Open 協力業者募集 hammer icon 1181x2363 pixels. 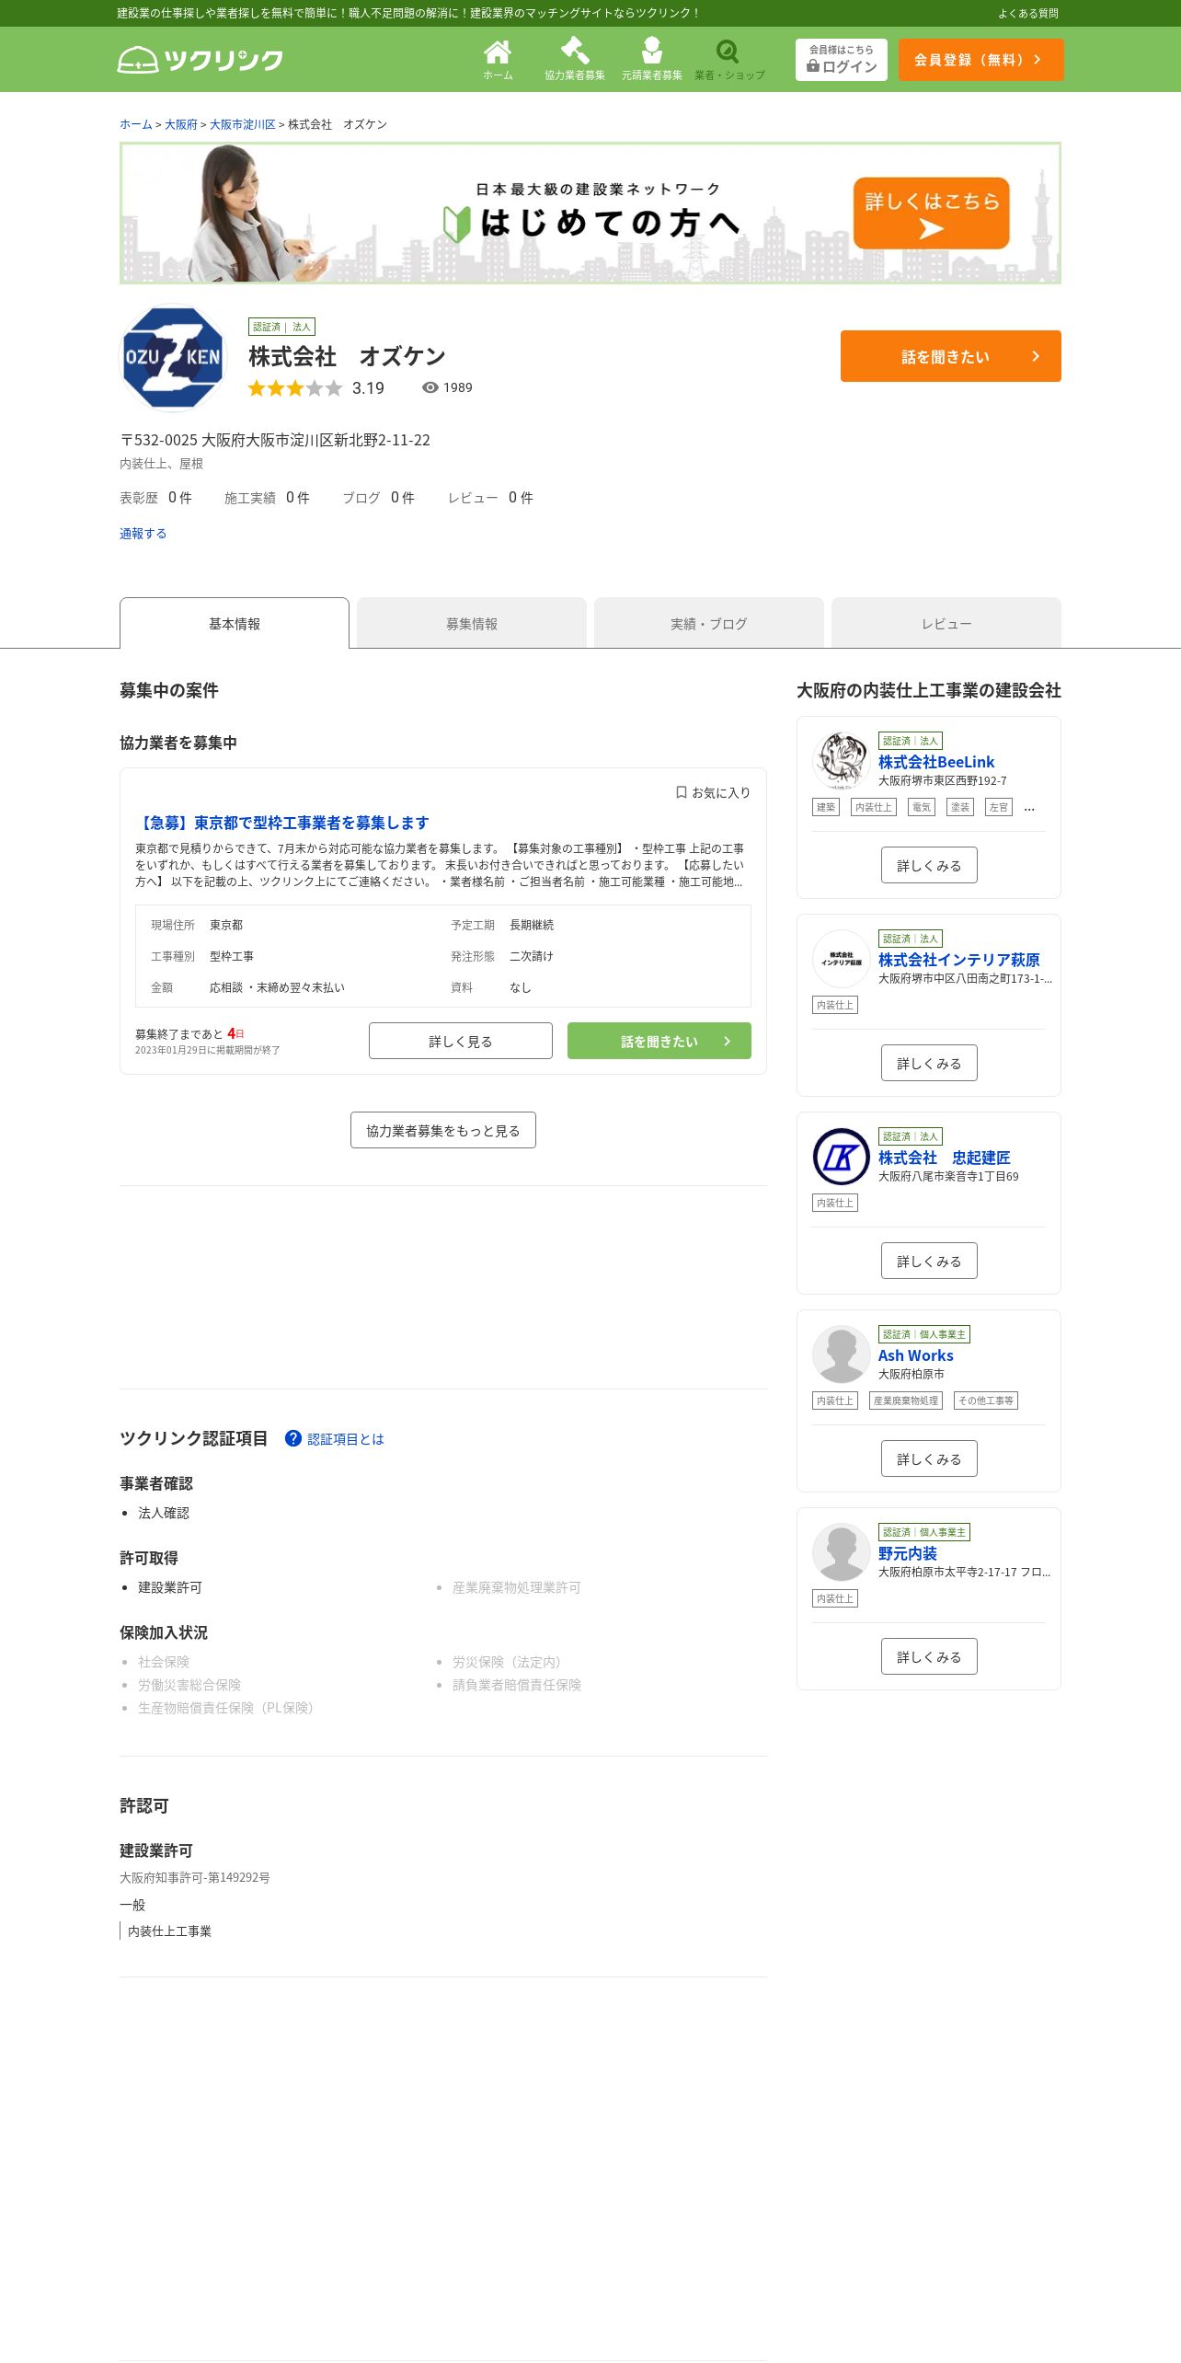coord(575,60)
